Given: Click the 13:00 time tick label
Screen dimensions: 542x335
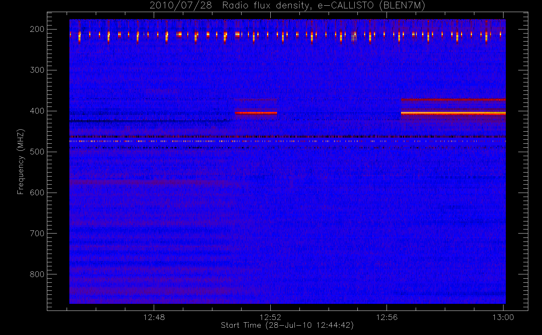Looking at the screenshot, I should click(503, 317).
